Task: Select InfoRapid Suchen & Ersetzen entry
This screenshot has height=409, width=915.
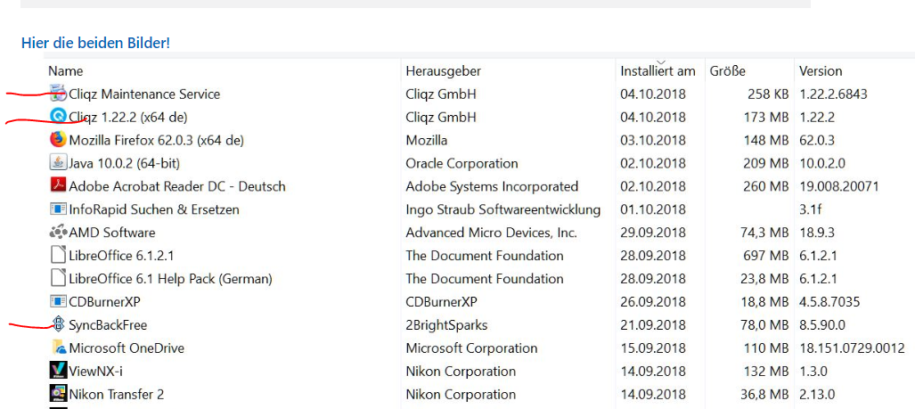Action: click(x=154, y=209)
